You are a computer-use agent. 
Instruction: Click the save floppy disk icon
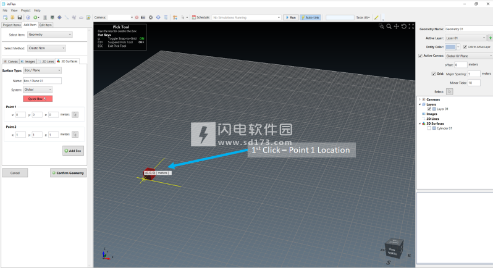coord(20,17)
